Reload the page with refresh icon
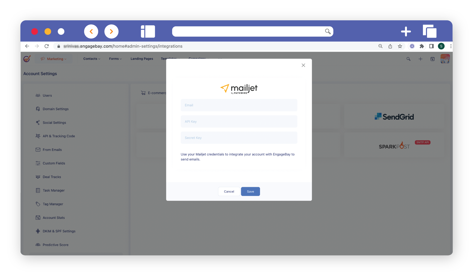The width and height of the screenshot is (473, 276). coord(47,46)
